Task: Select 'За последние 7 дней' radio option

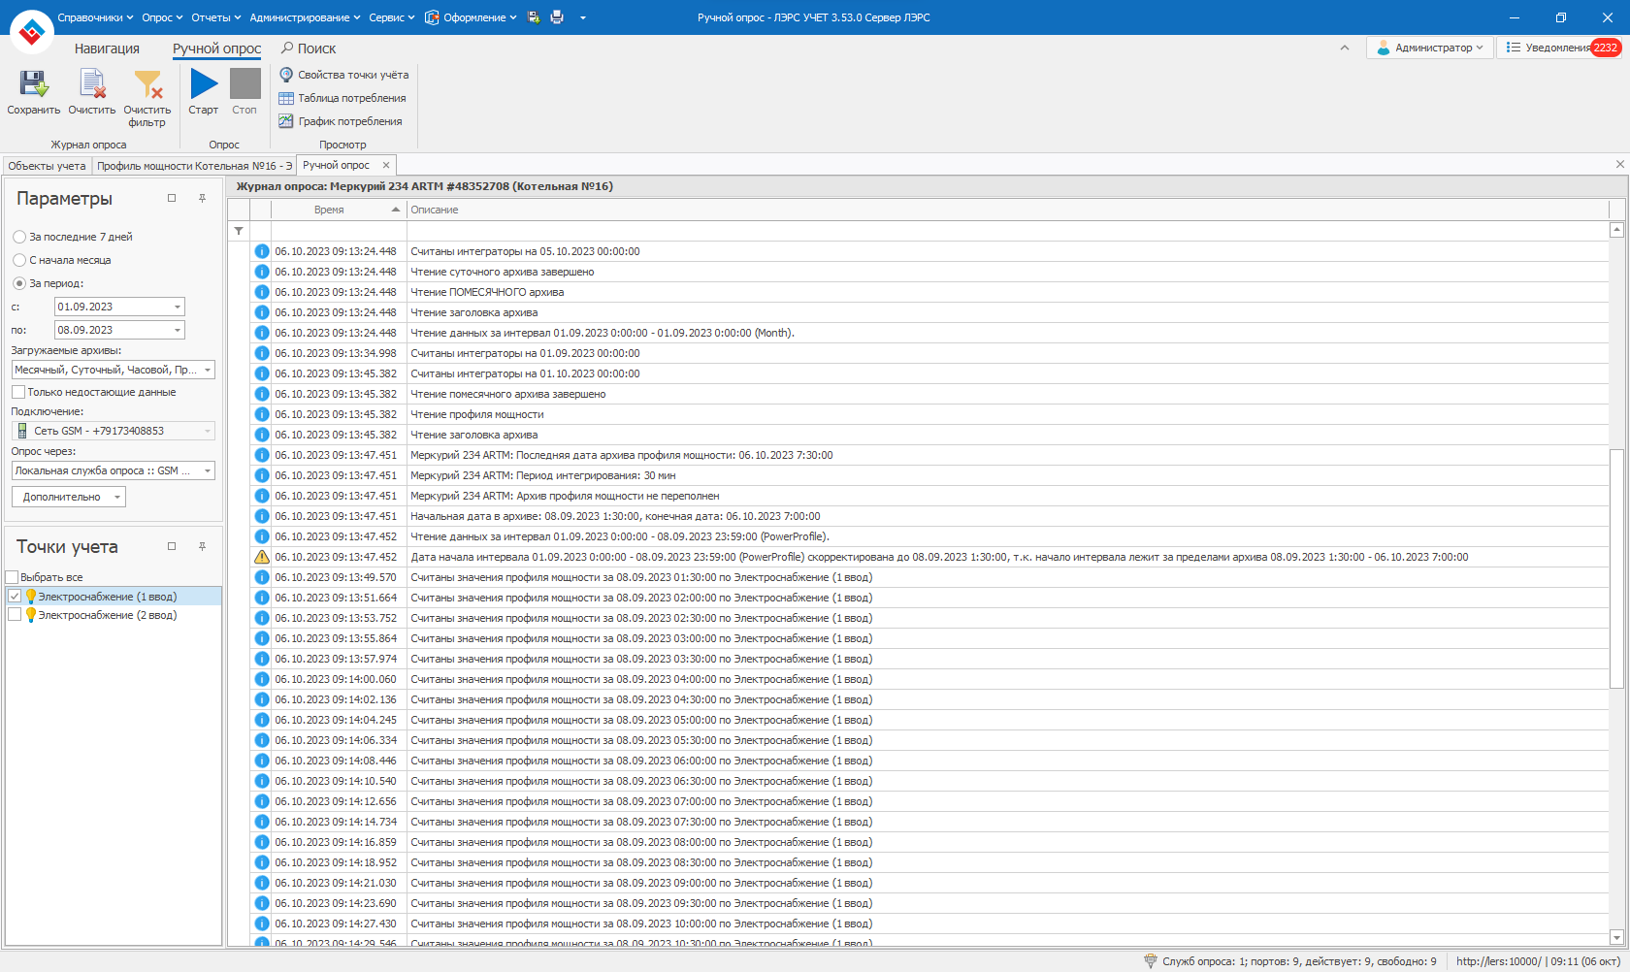Action: tap(19, 237)
